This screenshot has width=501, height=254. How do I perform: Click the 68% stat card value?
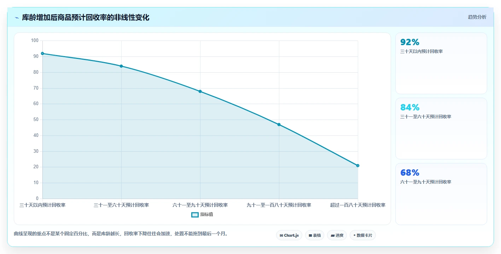click(x=410, y=173)
